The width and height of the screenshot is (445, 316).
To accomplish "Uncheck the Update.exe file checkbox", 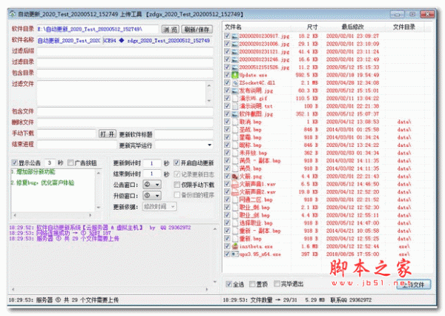I will tap(227, 75).
